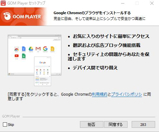Click the Google Drive icon in the preview
The width and height of the screenshot is (159, 132).
click(31, 49)
